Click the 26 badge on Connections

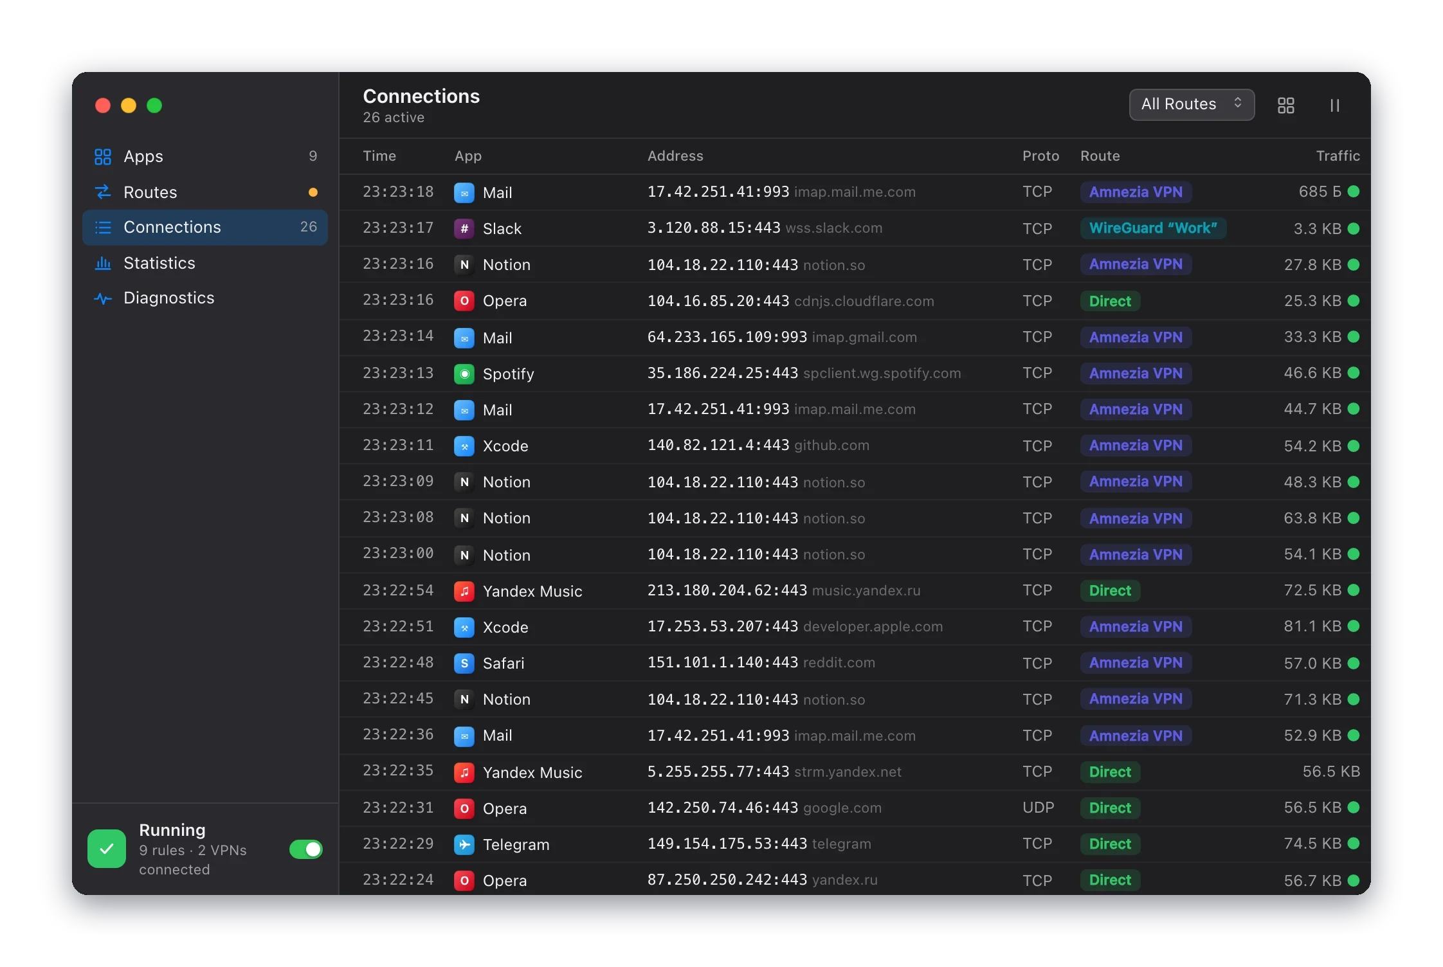coord(309,227)
